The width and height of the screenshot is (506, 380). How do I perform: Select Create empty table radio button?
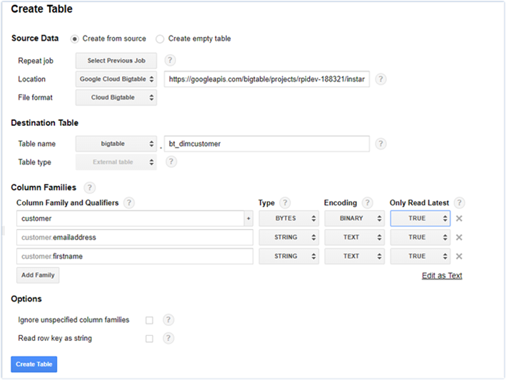pos(160,38)
